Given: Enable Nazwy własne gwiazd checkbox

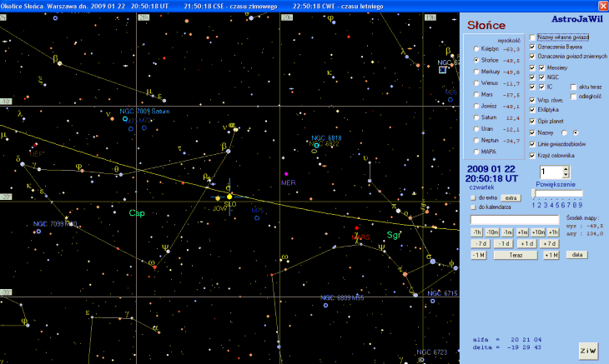Looking at the screenshot, I should click(x=532, y=37).
